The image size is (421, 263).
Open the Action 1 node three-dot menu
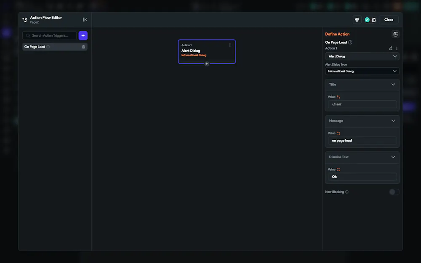230,45
